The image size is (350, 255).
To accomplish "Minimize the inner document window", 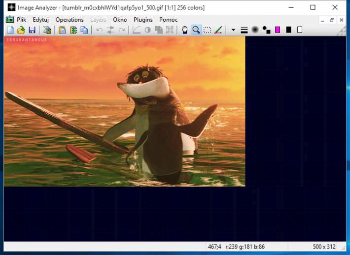I will (322, 20).
